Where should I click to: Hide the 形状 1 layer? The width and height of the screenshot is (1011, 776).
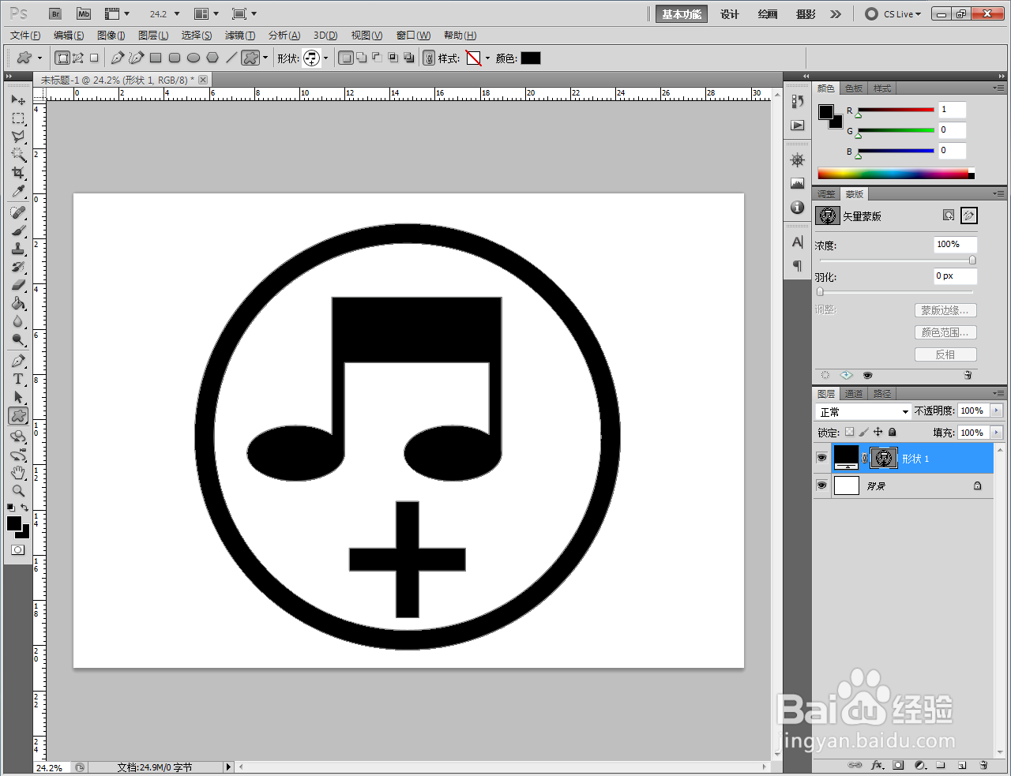(821, 458)
